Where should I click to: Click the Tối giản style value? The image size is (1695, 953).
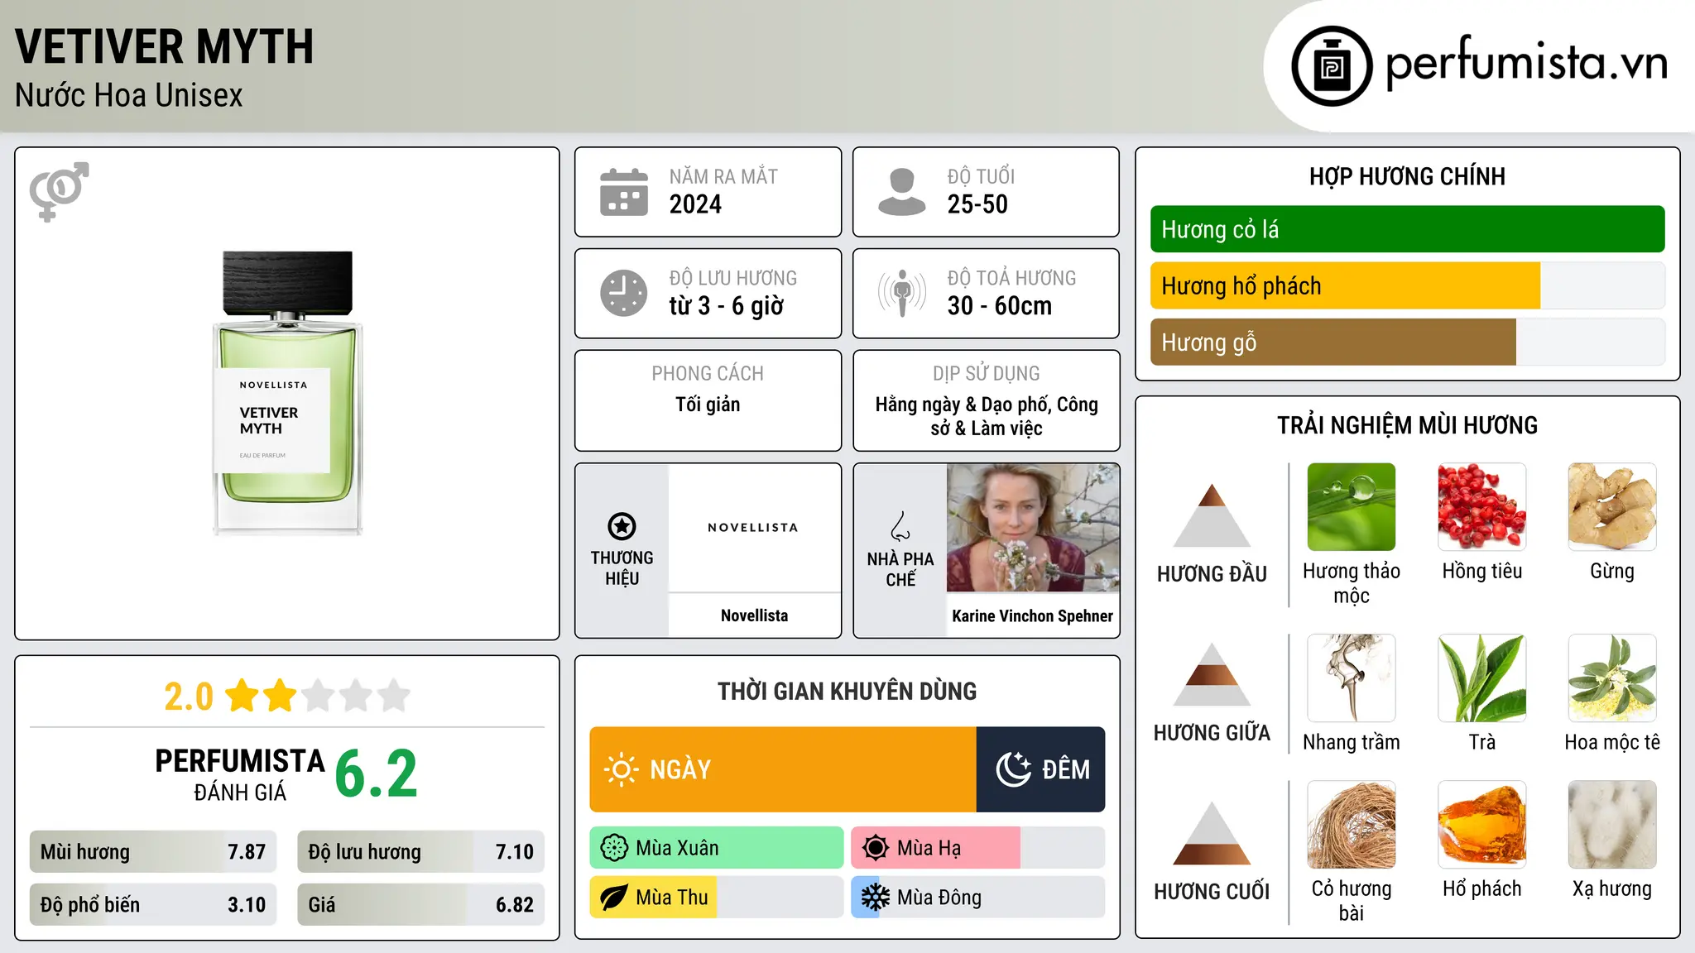point(708,405)
